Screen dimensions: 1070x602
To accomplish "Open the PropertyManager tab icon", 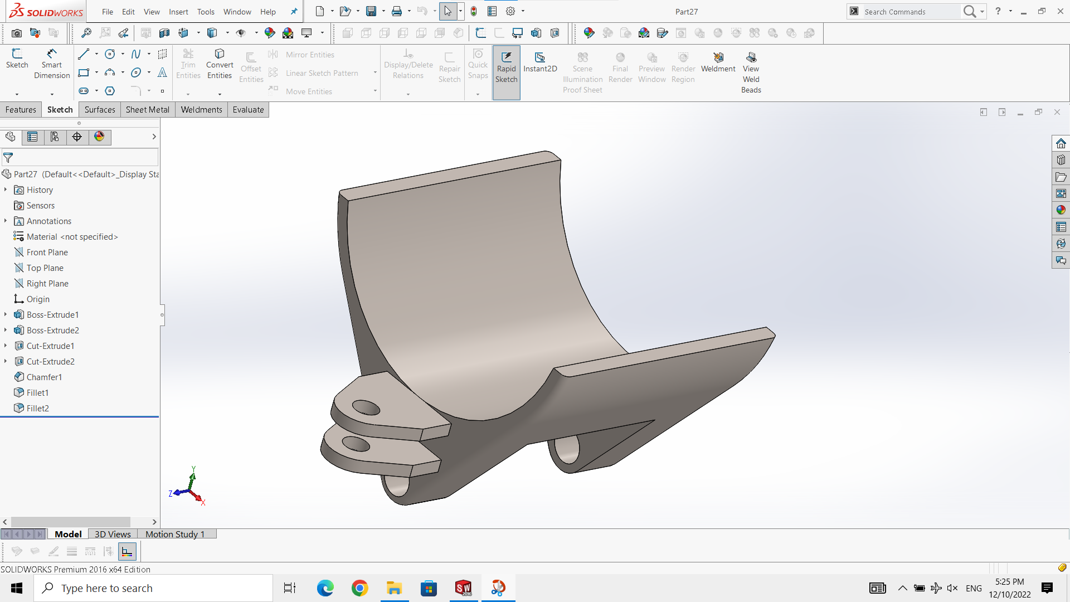I will [32, 137].
